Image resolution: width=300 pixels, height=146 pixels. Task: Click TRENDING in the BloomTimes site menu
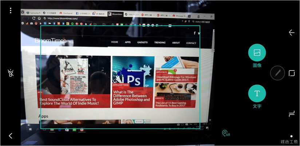[160, 42]
